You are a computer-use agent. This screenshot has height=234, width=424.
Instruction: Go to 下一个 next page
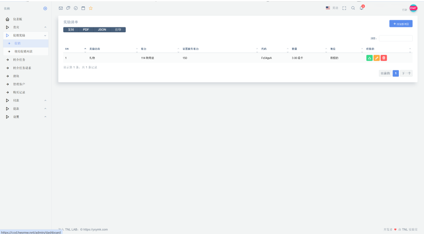click(x=406, y=73)
